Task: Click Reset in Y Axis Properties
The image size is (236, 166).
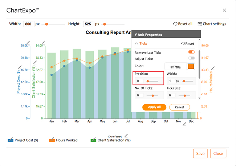Action: tap(187, 43)
